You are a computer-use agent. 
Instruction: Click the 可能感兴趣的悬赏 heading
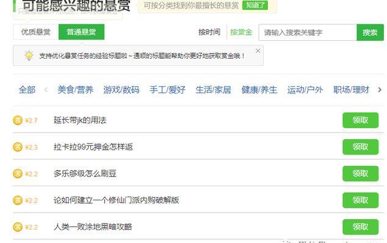tap(76, 5)
